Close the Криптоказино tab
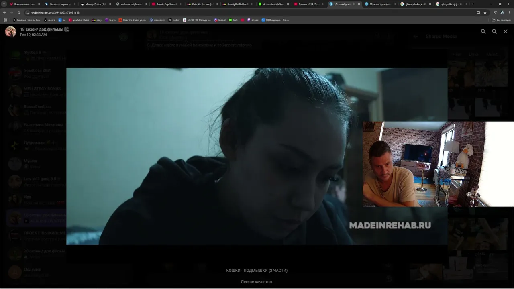This screenshot has width=514, height=289. click(39, 4)
